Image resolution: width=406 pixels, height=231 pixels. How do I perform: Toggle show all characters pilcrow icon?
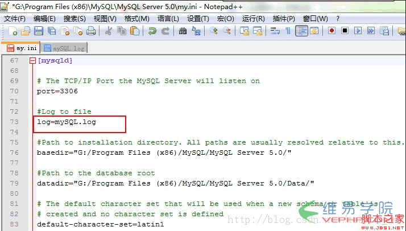(288, 31)
